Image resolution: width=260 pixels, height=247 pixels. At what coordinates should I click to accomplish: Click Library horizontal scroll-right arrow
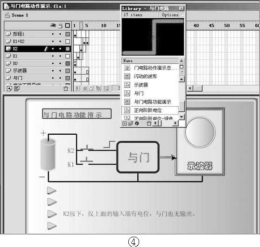tap(175, 123)
